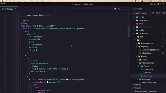Toggle the bottom panel layout icon
The image size is (166, 93).
[155, 4]
